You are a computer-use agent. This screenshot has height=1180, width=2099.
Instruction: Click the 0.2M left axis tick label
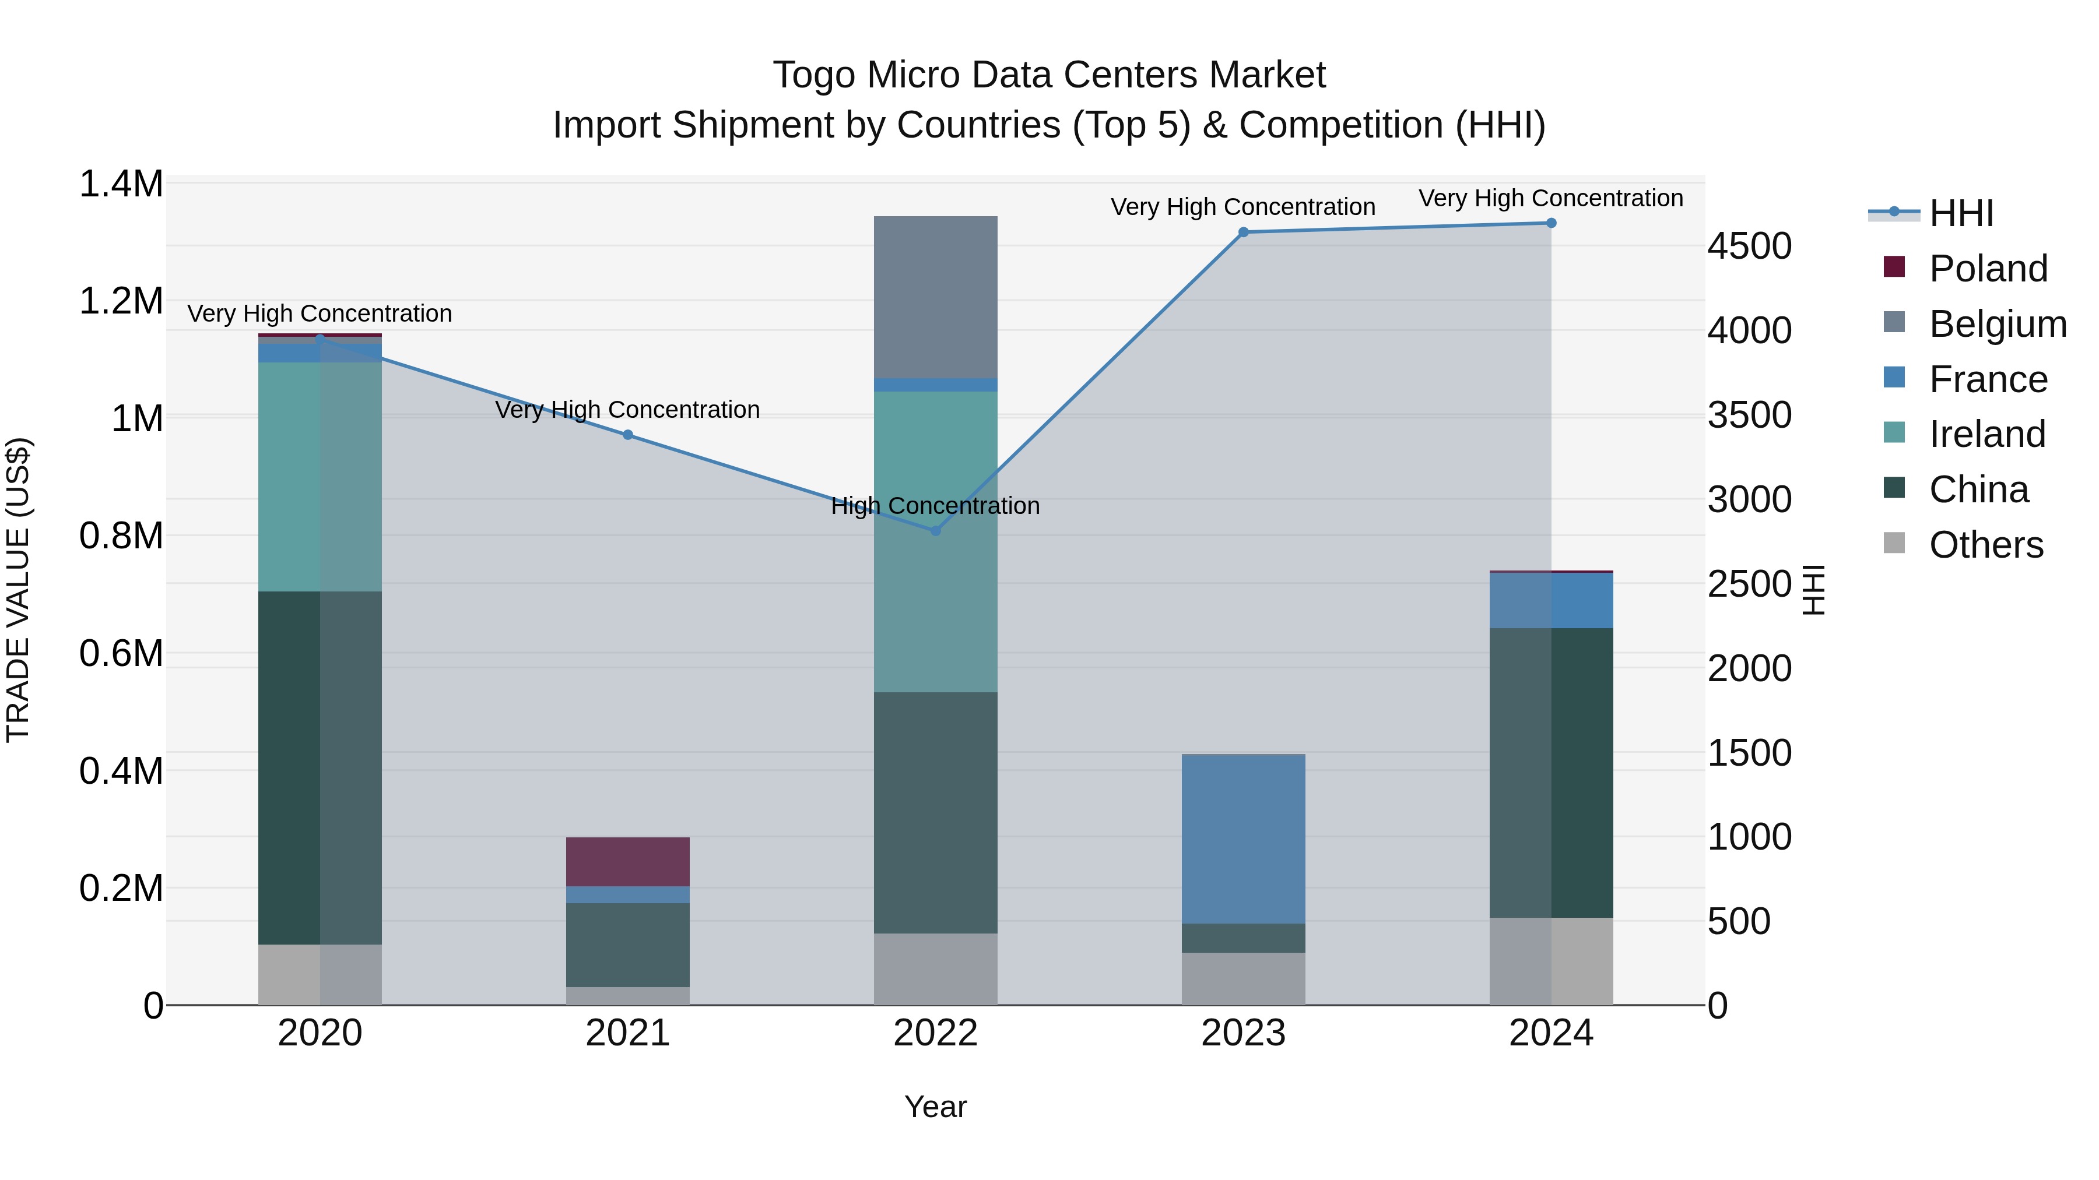click(x=121, y=887)
